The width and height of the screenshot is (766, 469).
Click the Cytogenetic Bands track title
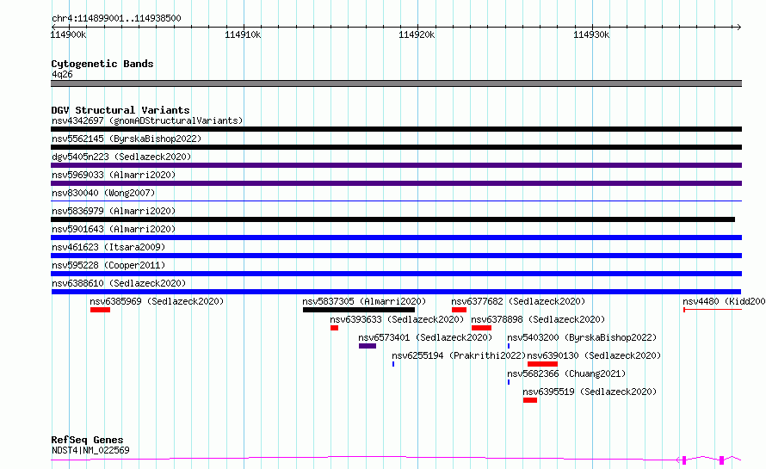click(x=102, y=64)
